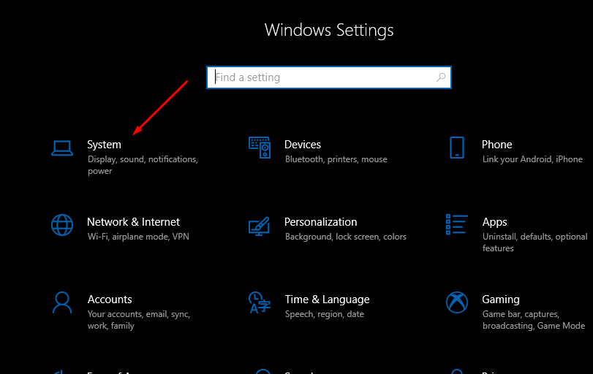Select the Phone category title
Image resolution: width=593 pixels, height=374 pixels.
pos(496,145)
